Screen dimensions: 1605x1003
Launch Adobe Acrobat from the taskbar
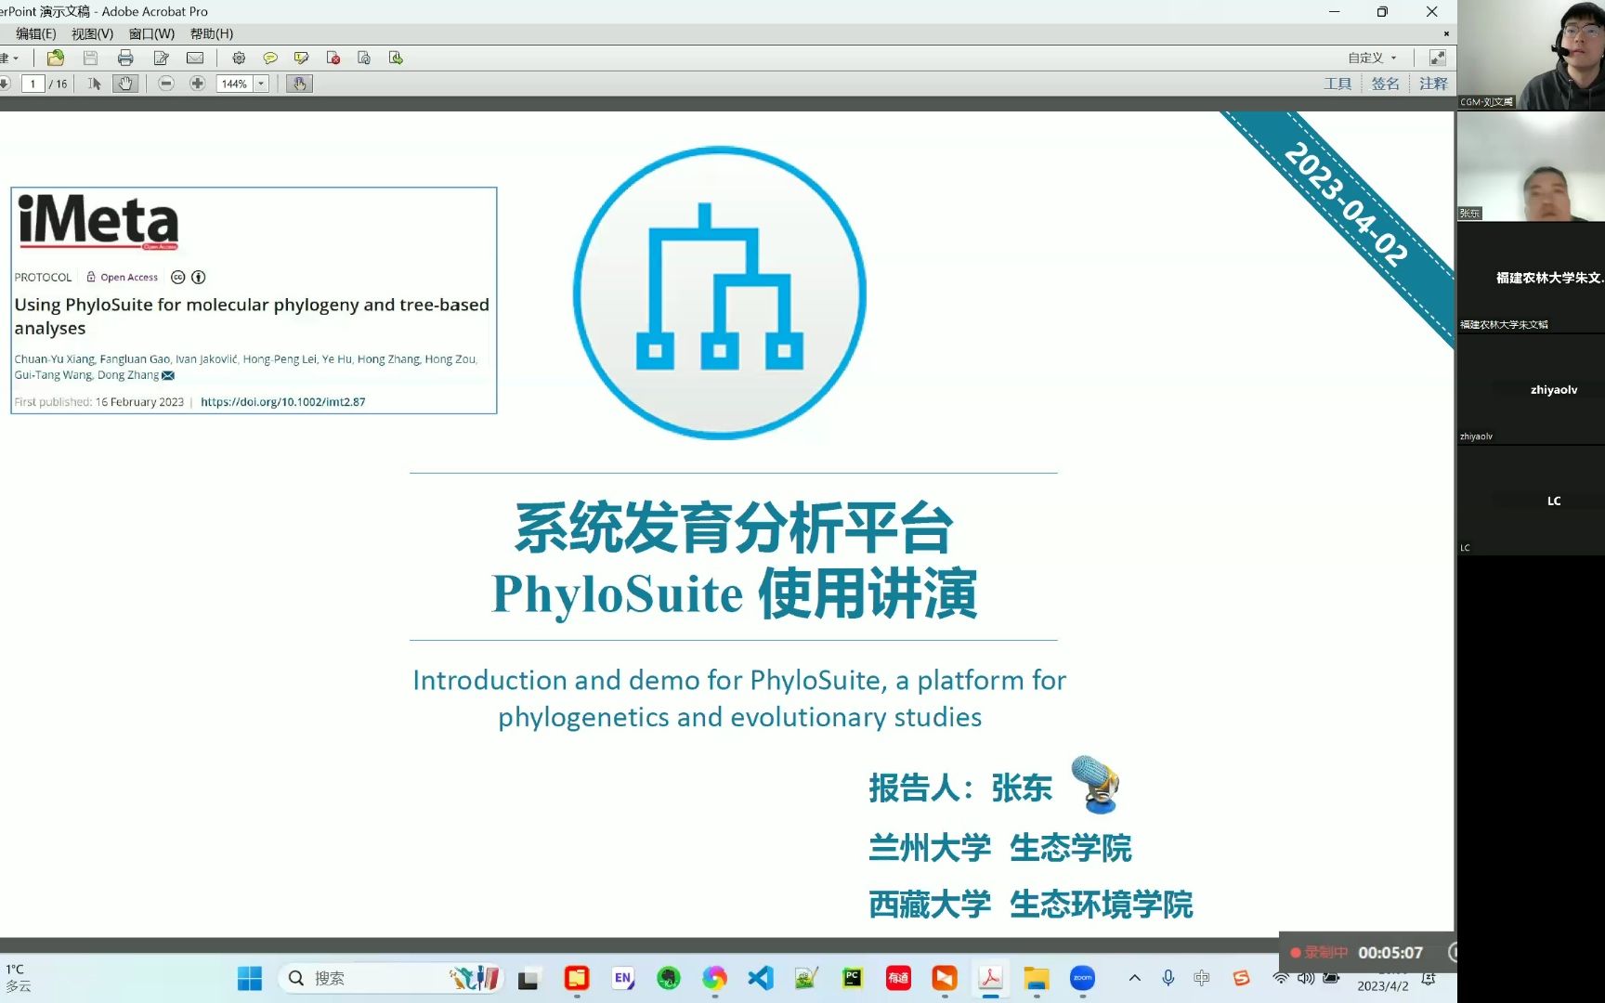[990, 978]
